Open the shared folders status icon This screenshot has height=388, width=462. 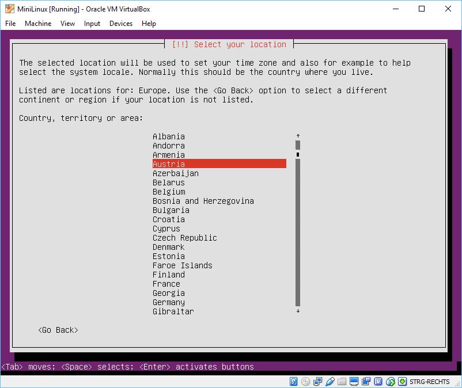click(x=342, y=382)
